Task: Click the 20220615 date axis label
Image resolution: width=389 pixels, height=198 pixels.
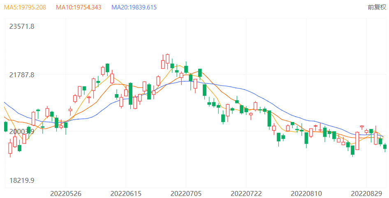Action: 126,193
